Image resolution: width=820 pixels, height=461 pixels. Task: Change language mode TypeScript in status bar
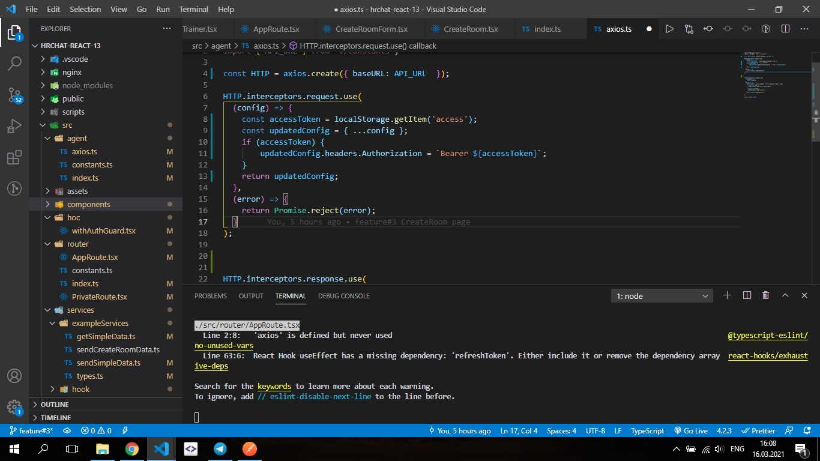[647, 431]
